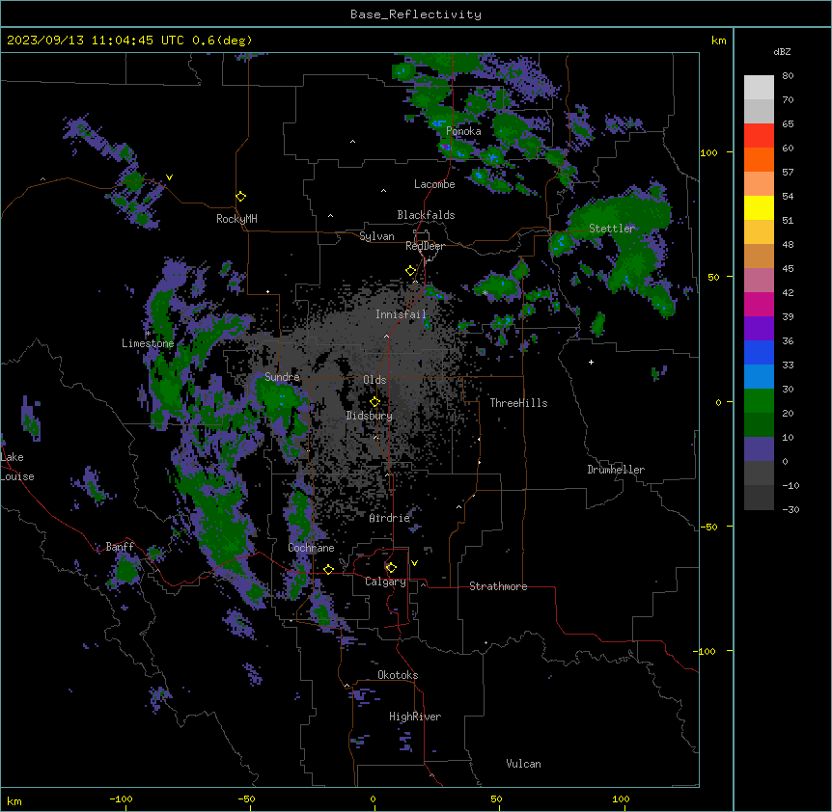Click the Didsbury town label

click(370, 416)
